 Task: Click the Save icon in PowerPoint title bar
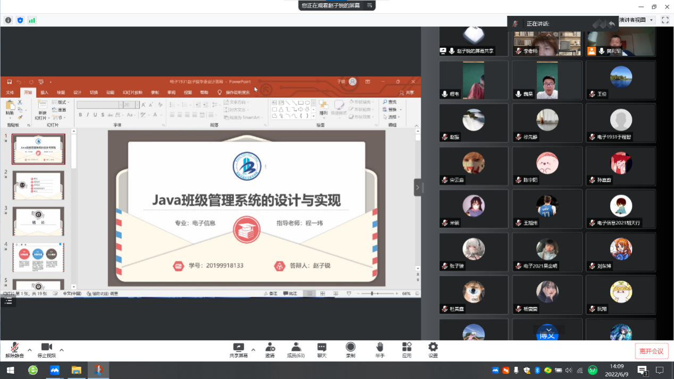pyautogui.click(x=10, y=82)
